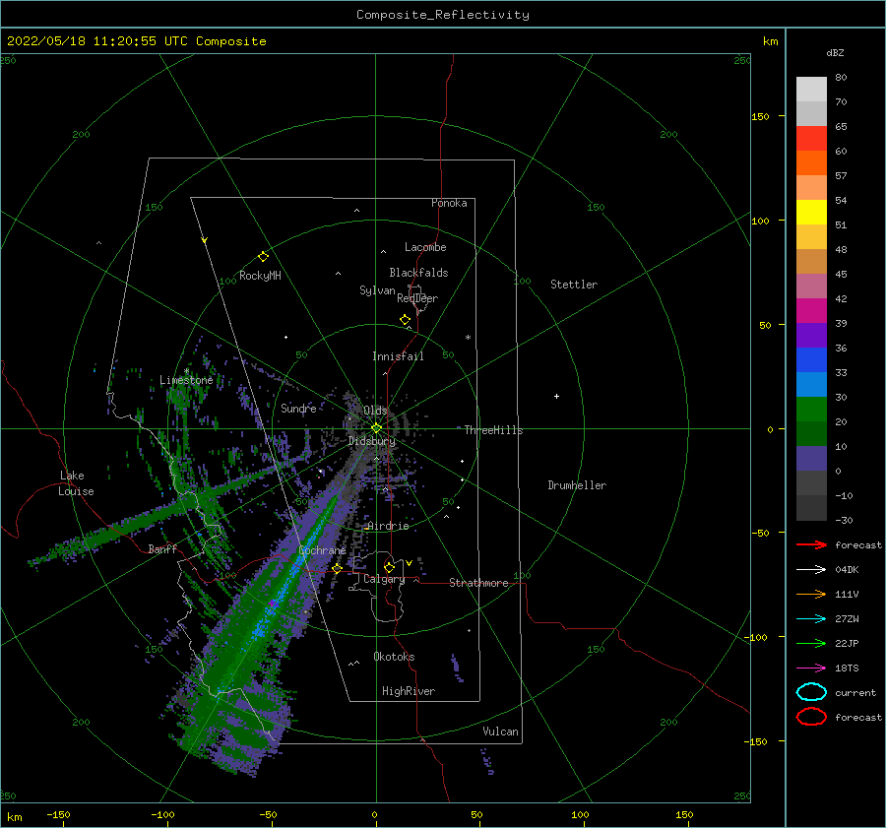886x828 pixels.
Task: Click the magenta 18TS arrow icon
Action: click(811, 669)
